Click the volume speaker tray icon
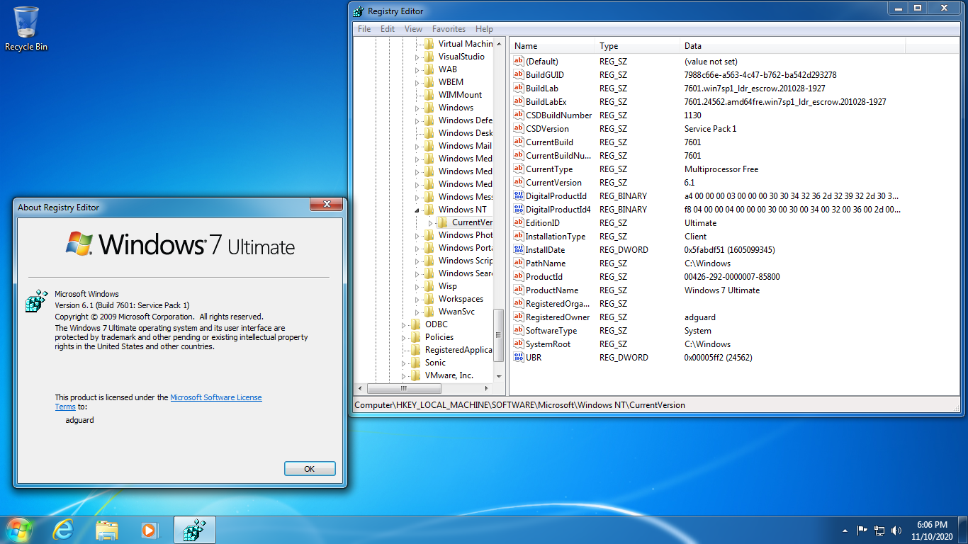968x544 pixels. [896, 530]
